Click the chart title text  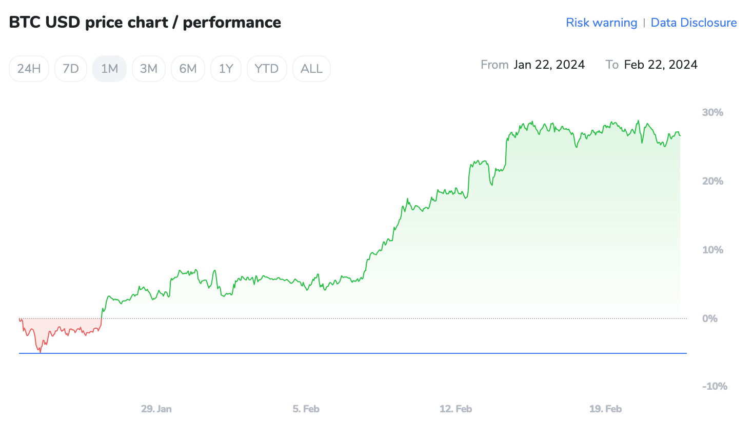(145, 22)
